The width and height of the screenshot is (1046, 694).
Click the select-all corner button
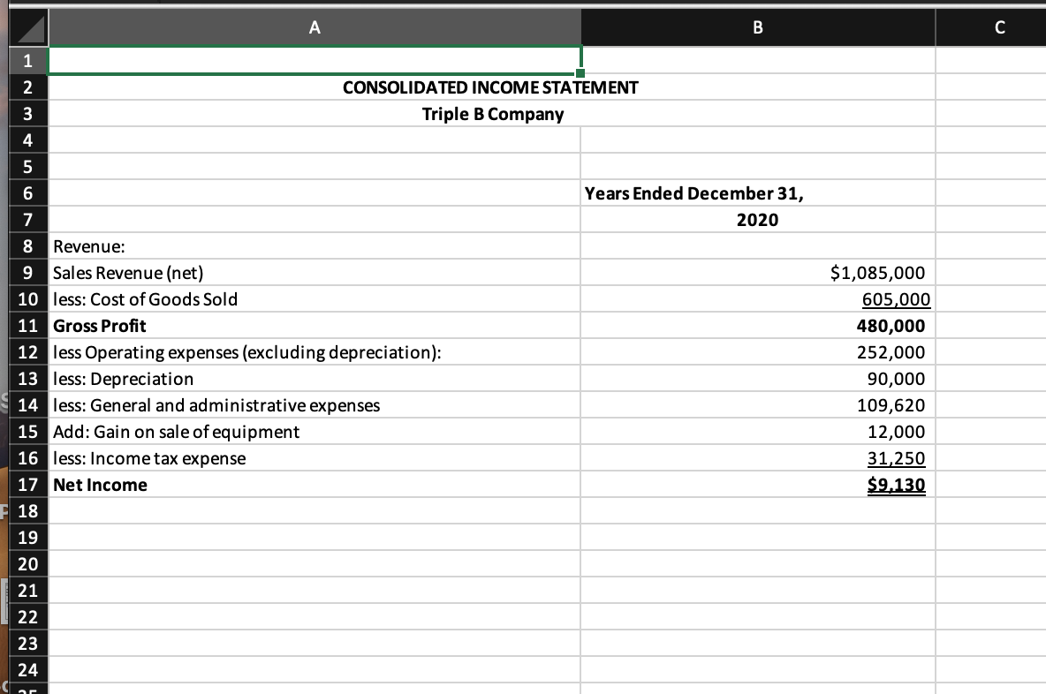click(27, 27)
